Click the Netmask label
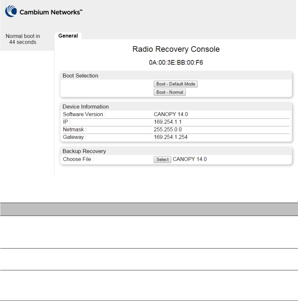 click(75, 130)
